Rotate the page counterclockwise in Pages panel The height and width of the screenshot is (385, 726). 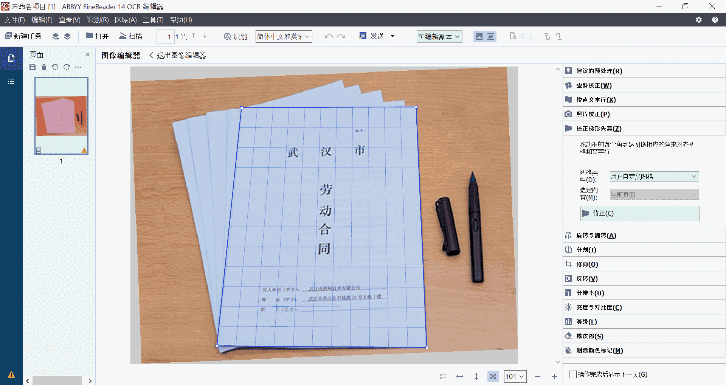tap(55, 67)
